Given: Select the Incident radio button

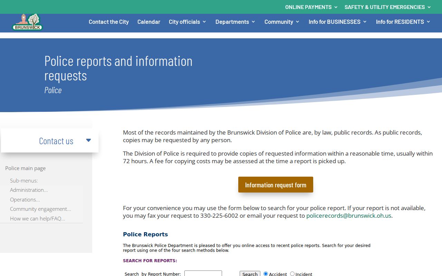Looking at the screenshot, I should click(x=292, y=274).
